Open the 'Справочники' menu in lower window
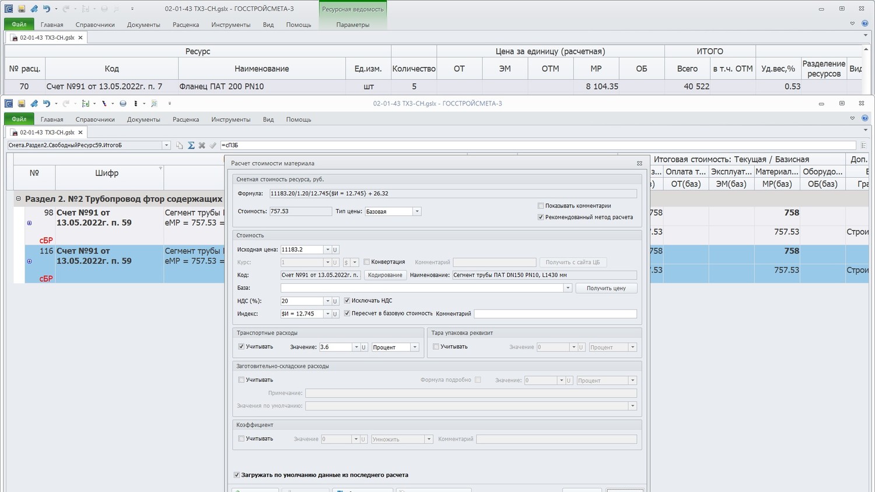The width and height of the screenshot is (875, 492). tap(95, 120)
